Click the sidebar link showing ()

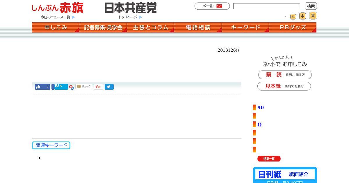tap(259, 124)
